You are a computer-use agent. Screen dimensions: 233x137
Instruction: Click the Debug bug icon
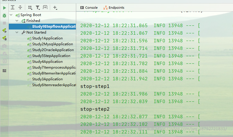4,15
